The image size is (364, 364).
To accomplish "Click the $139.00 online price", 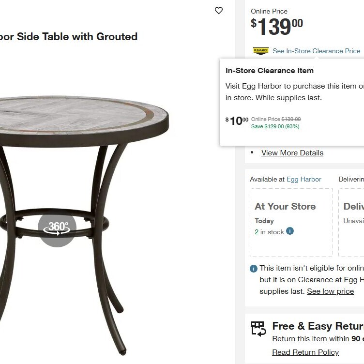I will (x=277, y=27).
